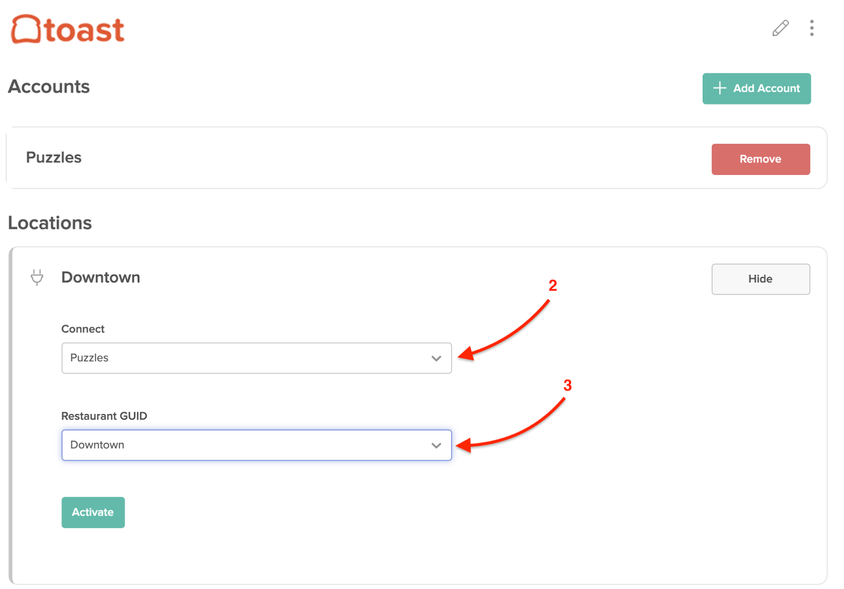Remove the Puzzles account

[x=761, y=159]
